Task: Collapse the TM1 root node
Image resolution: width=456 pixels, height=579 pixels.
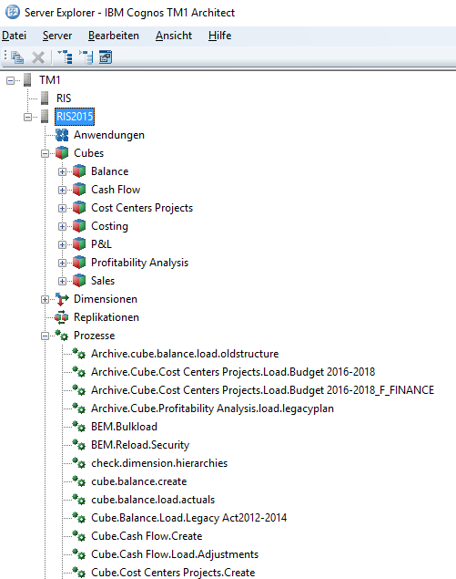Action: click(x=11, y=80)
